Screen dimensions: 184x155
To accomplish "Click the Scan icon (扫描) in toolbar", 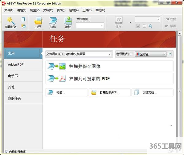I will 53,21.
